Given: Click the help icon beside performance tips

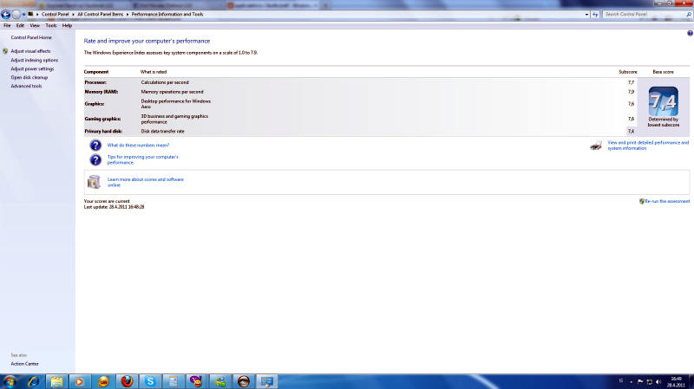Looking at the screenshot, I should [x=95, y=159].
